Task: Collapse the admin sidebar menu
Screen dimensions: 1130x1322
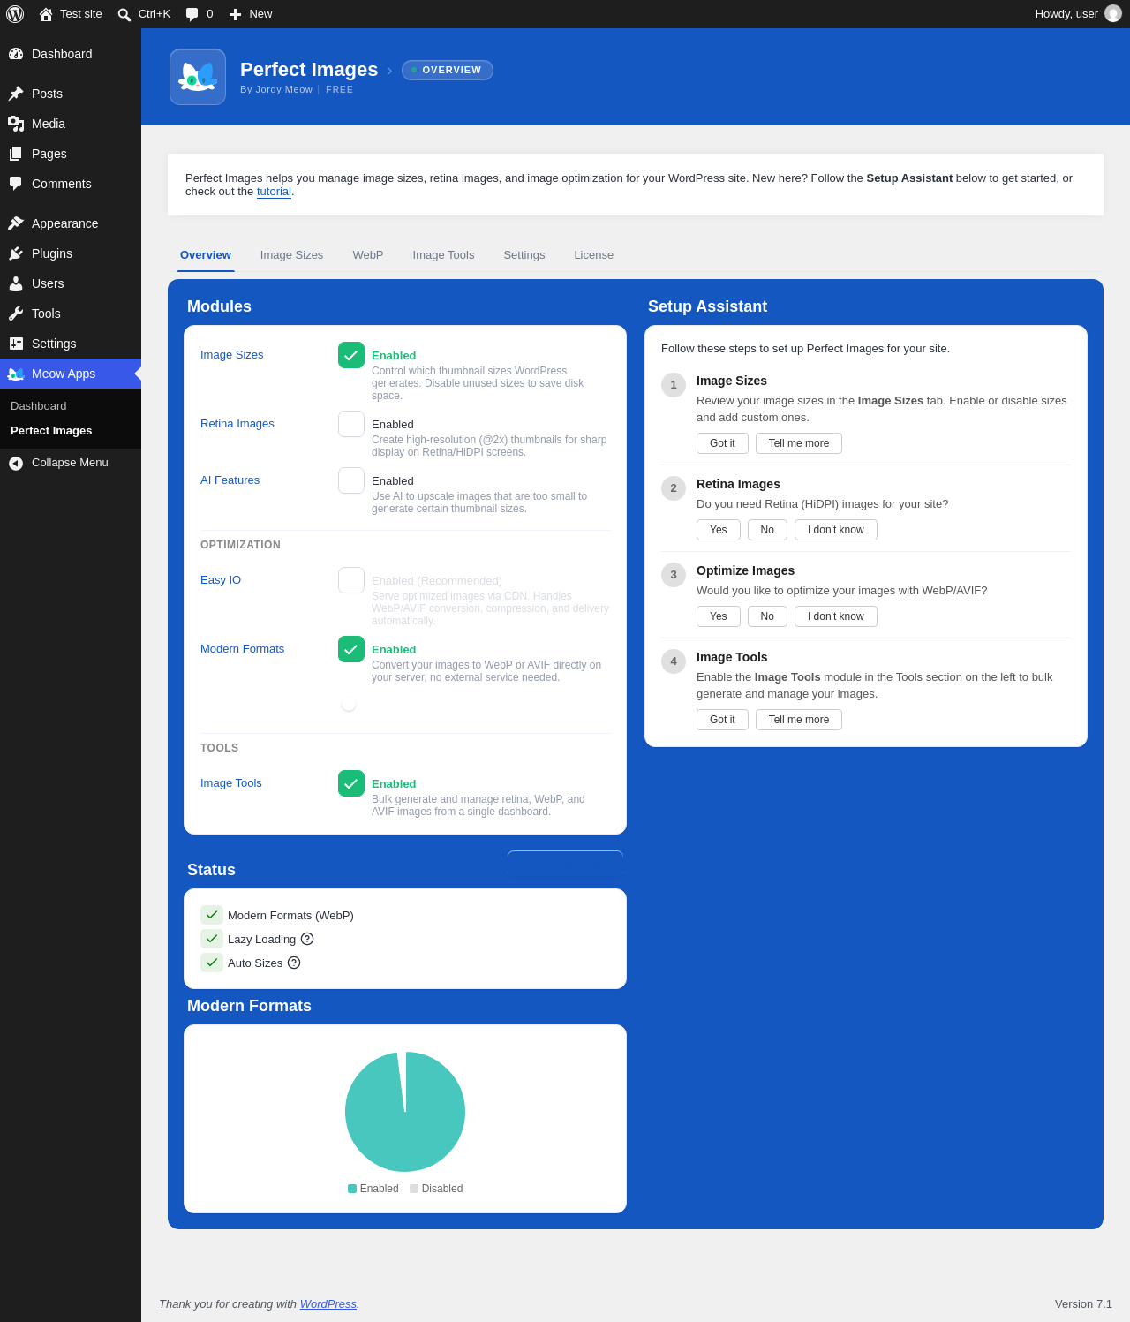Action: [71, 463]
